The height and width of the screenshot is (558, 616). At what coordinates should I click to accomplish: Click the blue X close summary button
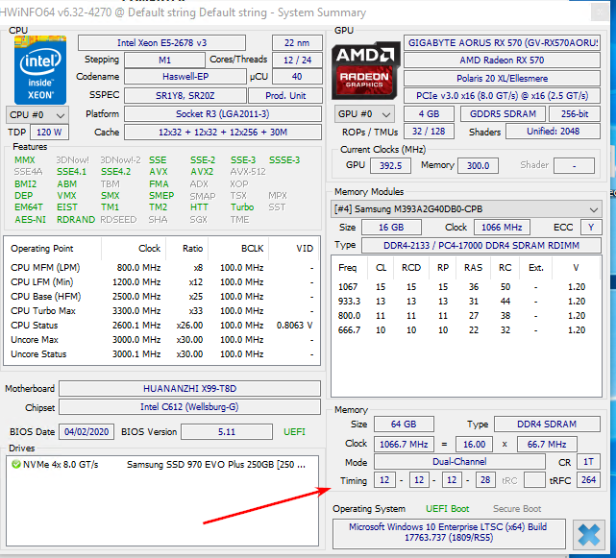pos(585,534)
